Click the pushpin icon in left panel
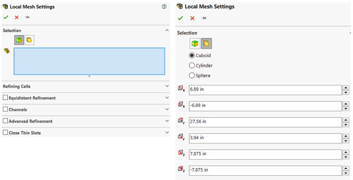This screenshot has height=180, width=353. coord(27,17)
